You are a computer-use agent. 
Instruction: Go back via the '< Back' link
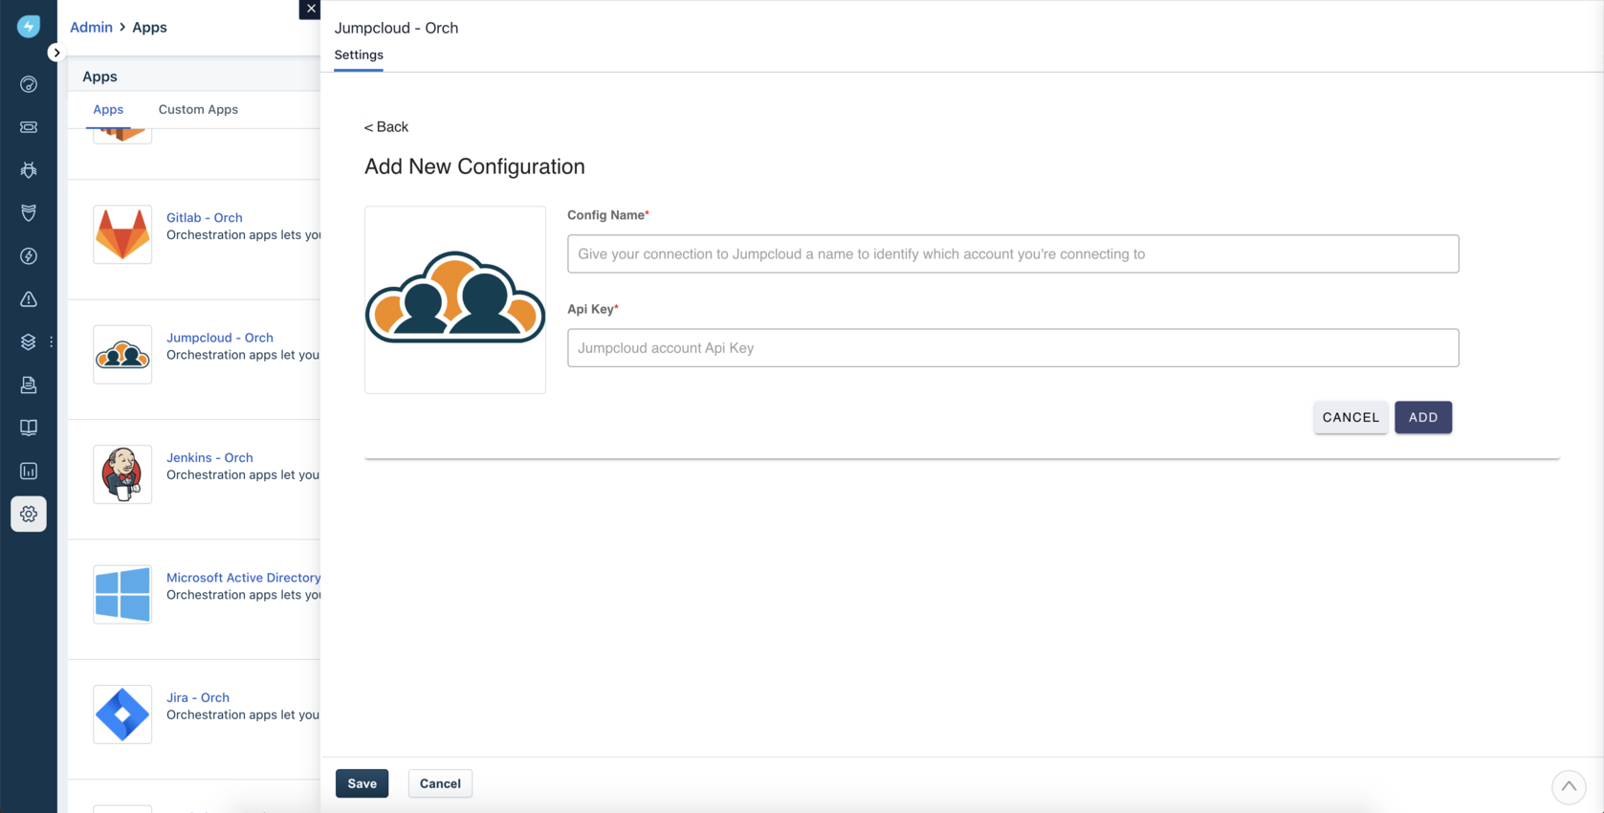tap(386, 126)
